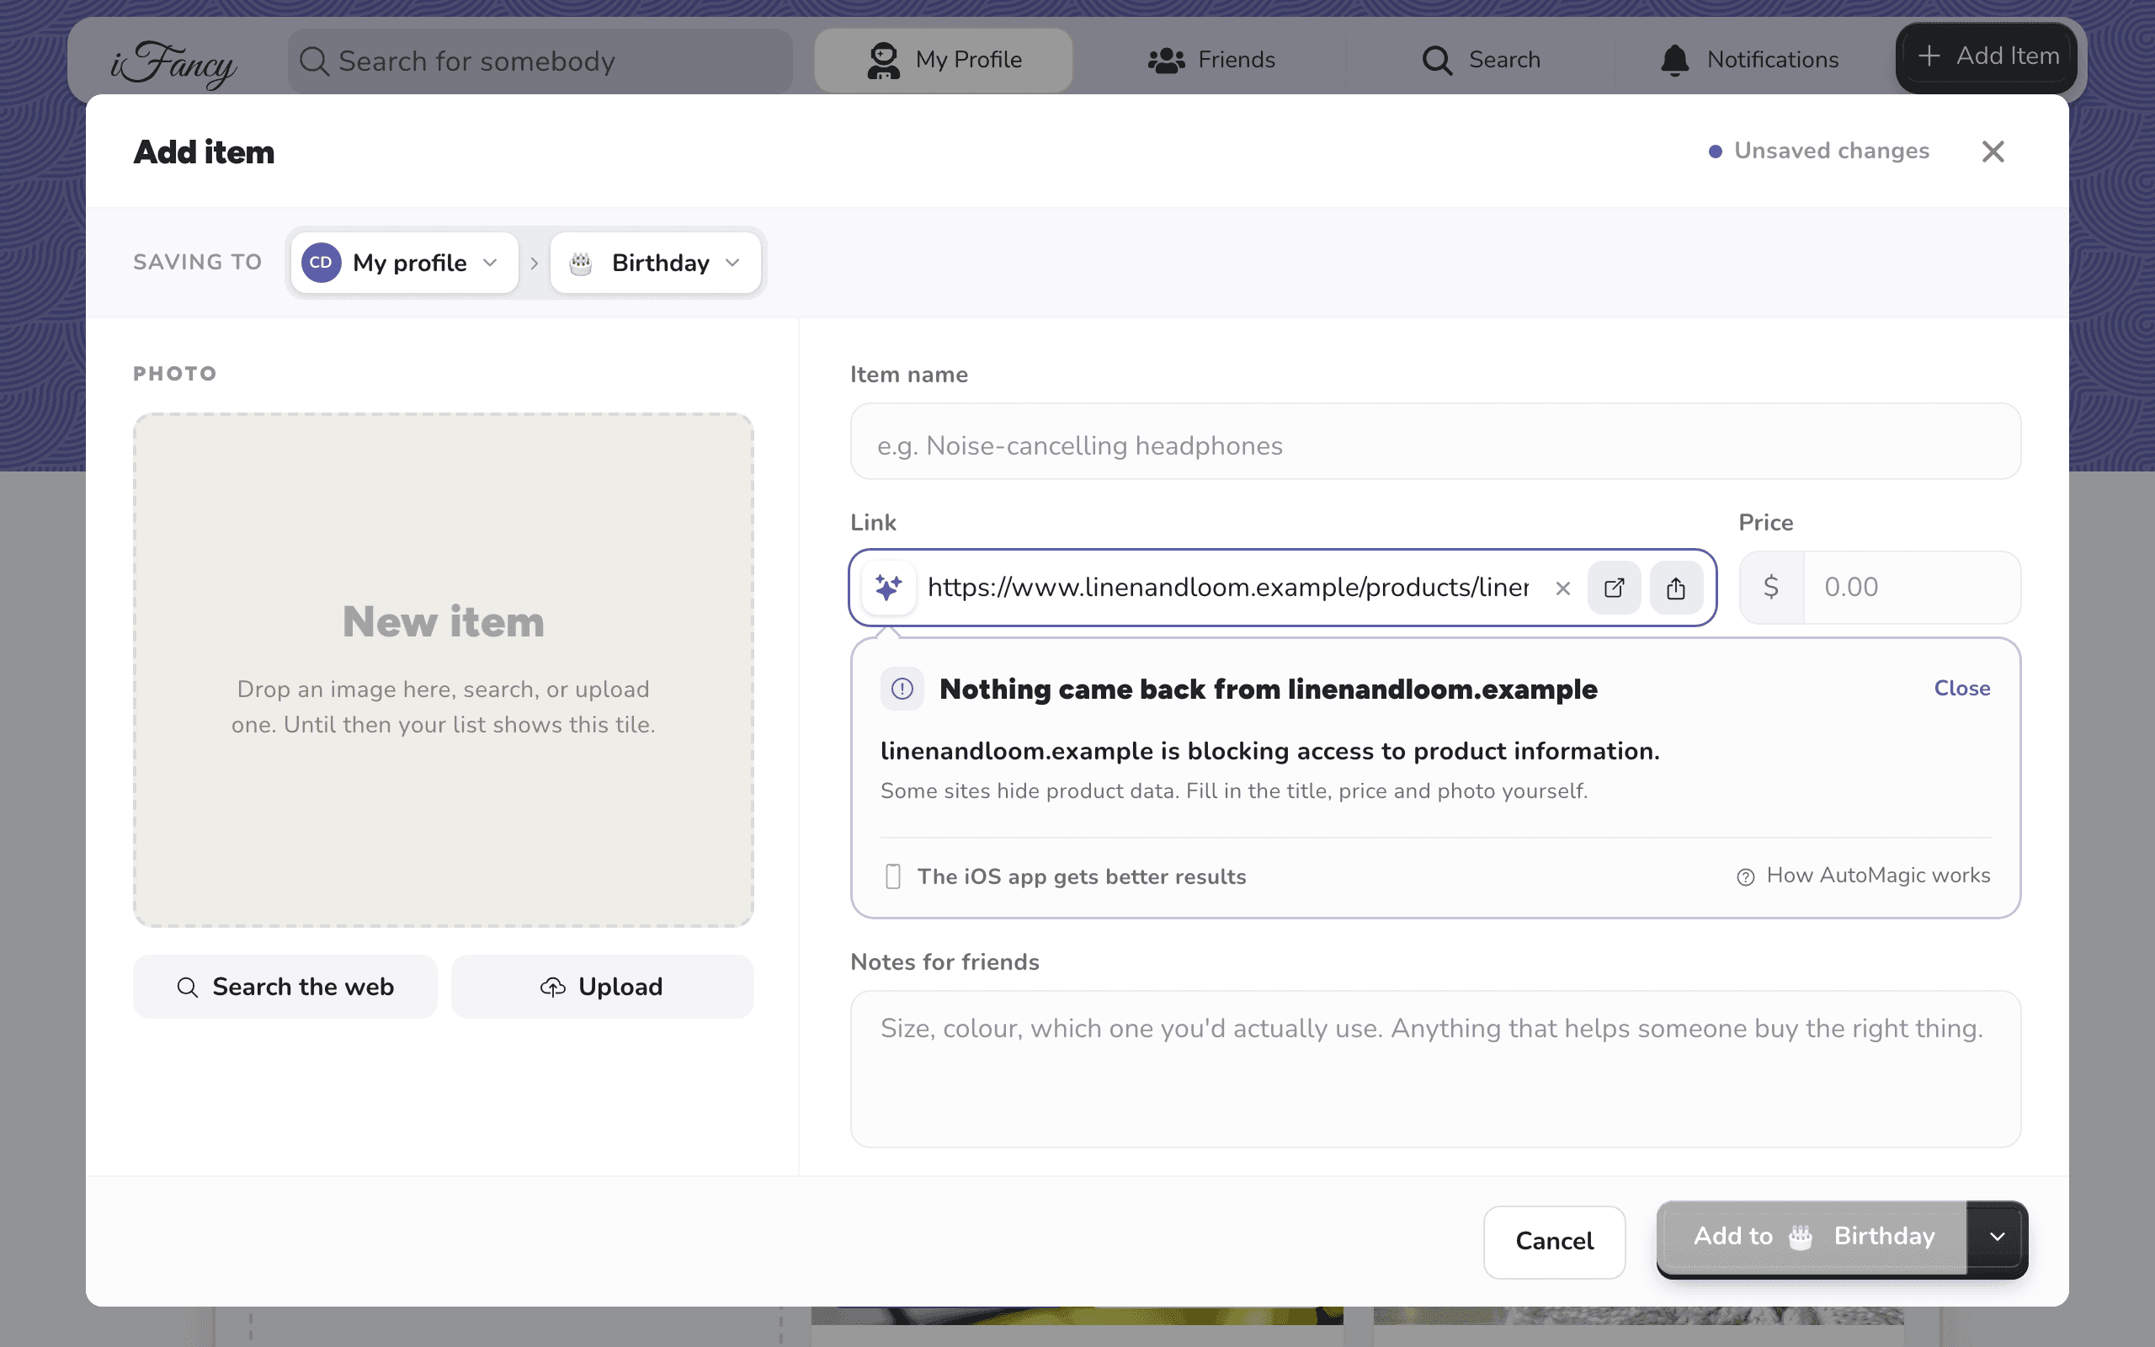This screenshot has height=1347, width=2155.
Task: Click the phone icon next to iOS app text
Action: (893, 876)
